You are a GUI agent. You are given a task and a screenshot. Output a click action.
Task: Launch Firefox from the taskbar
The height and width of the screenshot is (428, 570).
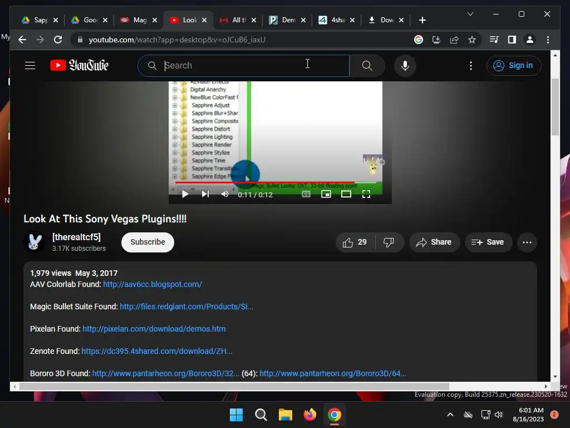(x=309, y=415)
